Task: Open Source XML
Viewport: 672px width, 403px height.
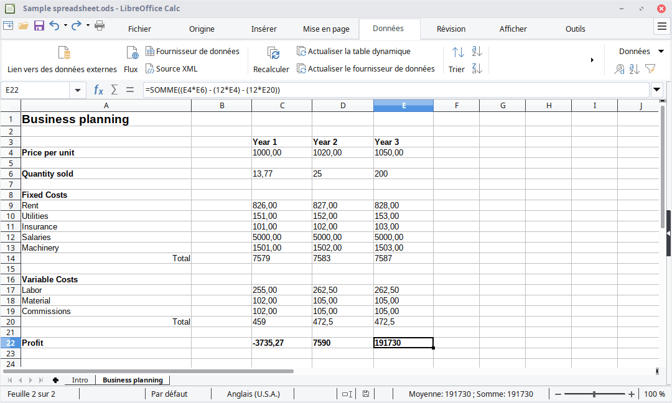Action: [x=172, y=68]
